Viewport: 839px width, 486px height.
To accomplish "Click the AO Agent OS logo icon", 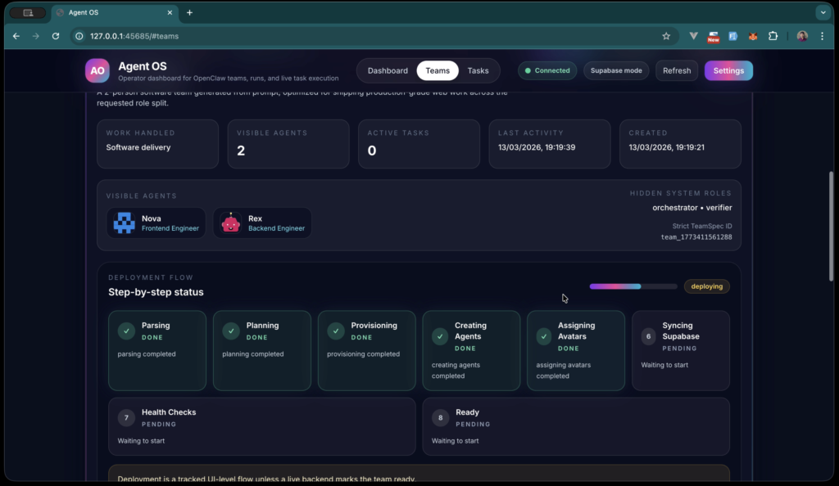I will tap(97, 70).
